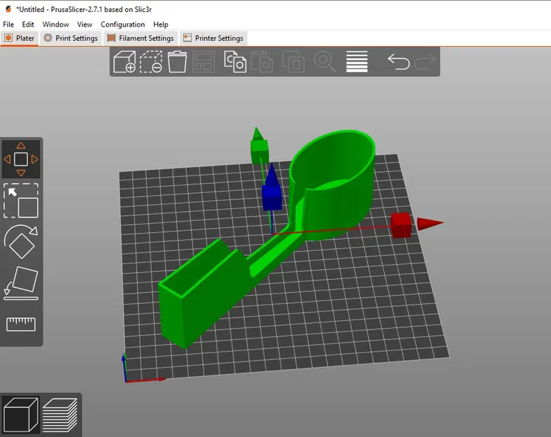551x437 pixels.
Task: Click the green Y-axis move gizmo arrow
Action: [x=257, y=134]
